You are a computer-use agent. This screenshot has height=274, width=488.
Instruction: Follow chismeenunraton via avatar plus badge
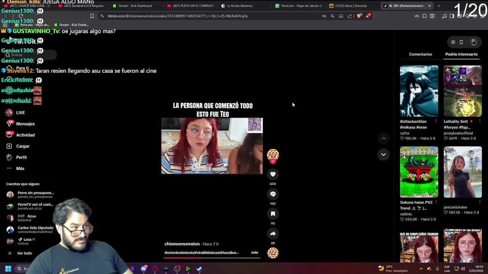click(x=273, y=161)
